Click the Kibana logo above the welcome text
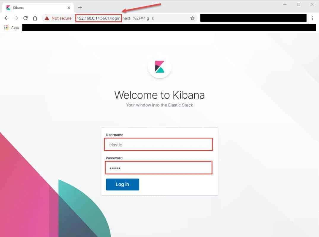 click(159, 66)
